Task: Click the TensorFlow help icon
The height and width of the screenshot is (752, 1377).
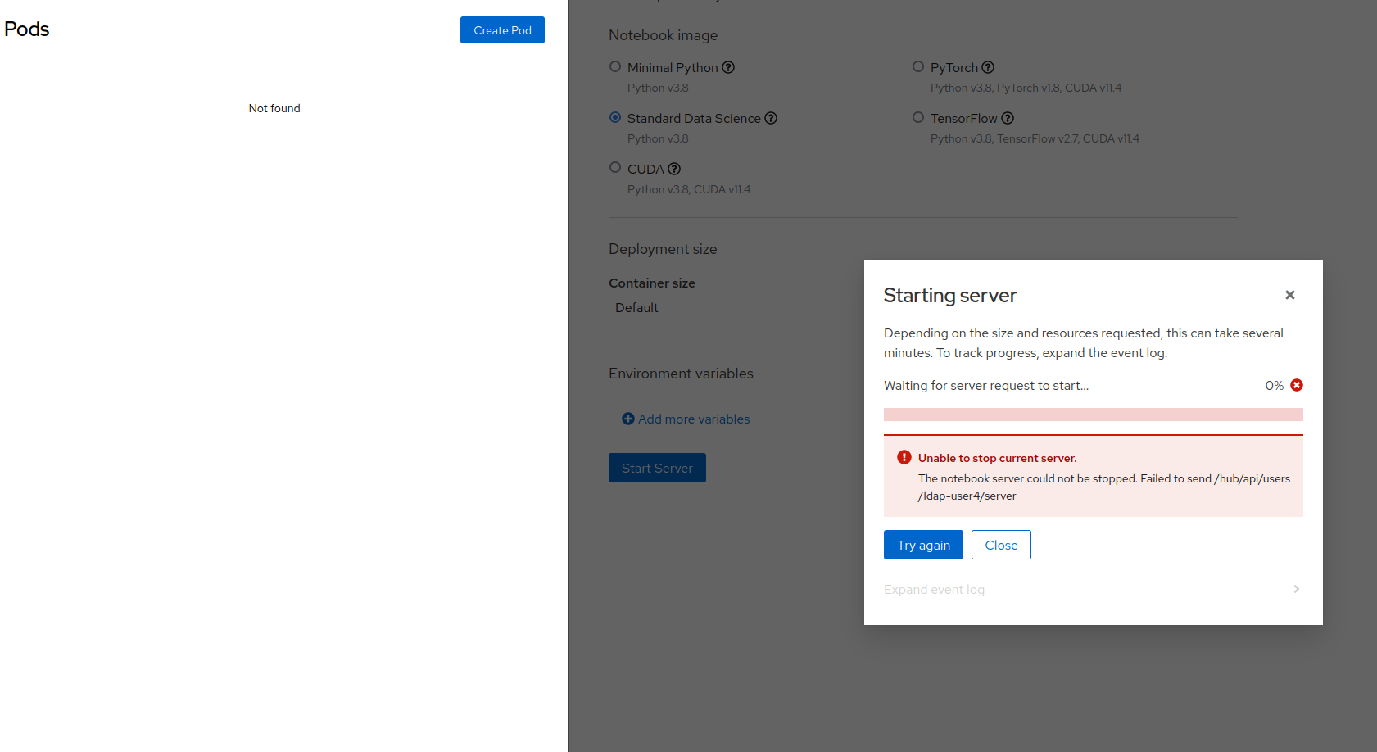Action: click(1008, 118)
